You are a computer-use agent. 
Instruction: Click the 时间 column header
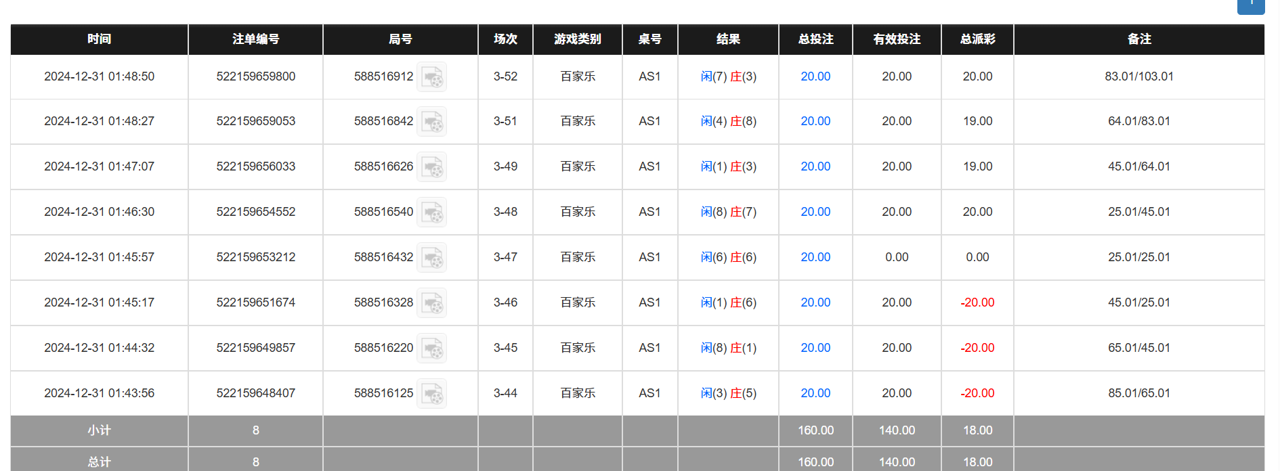click(99, 39)
